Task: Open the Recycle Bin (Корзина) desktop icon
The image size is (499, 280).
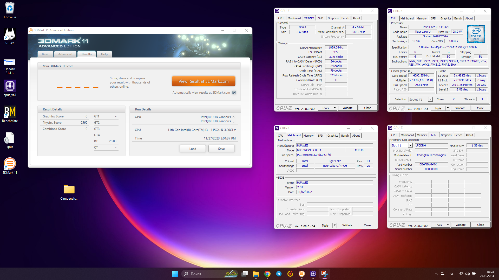Action: coord(10,11)
